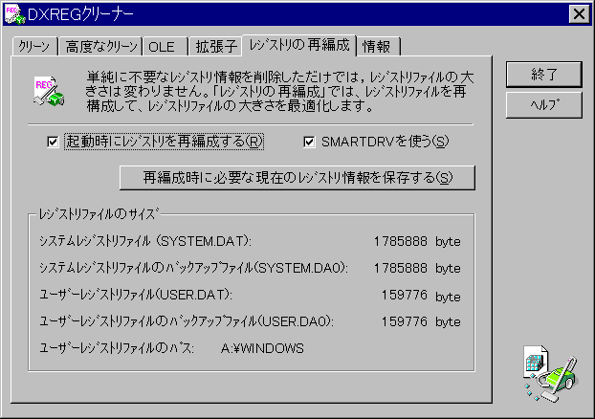Select the OLE tab
Screen dimensions: 595x419
160,47
